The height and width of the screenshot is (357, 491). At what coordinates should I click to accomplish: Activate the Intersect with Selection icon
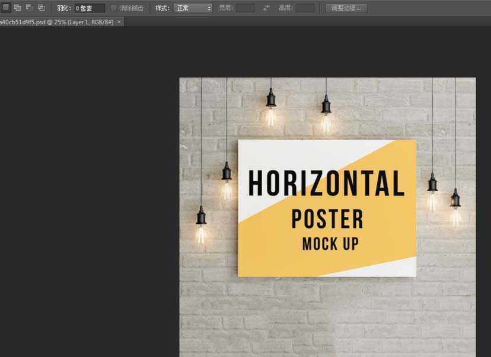tap(41, 8)
